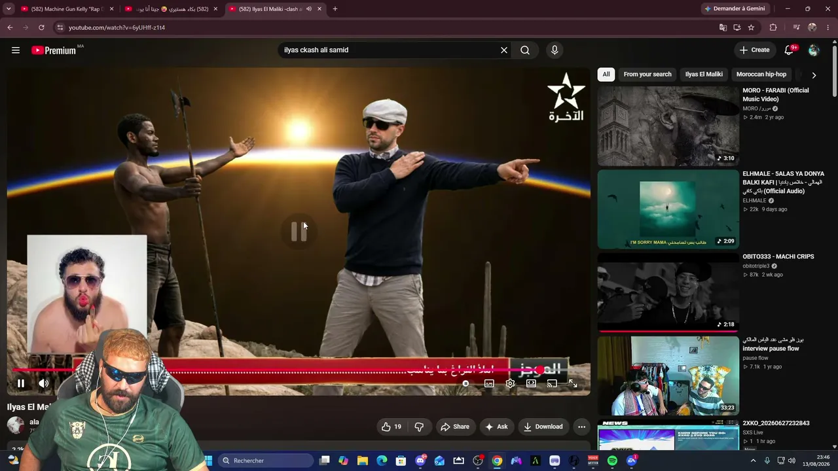The width and height of the screenshot is (838, 471).
Task: Download the video
Action: coord(543,427)
